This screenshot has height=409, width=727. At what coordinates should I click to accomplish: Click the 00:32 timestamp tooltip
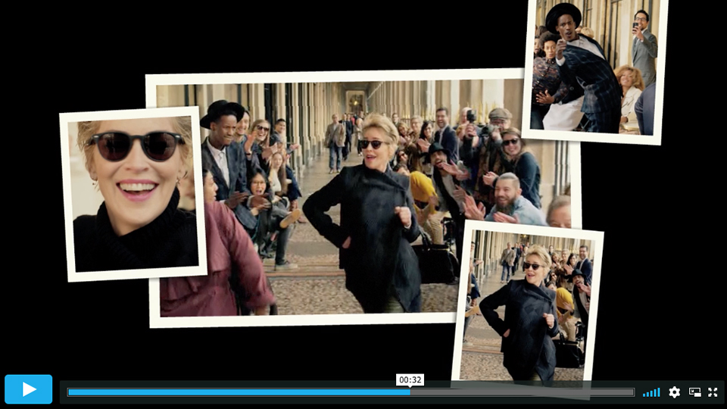(410, 379)
